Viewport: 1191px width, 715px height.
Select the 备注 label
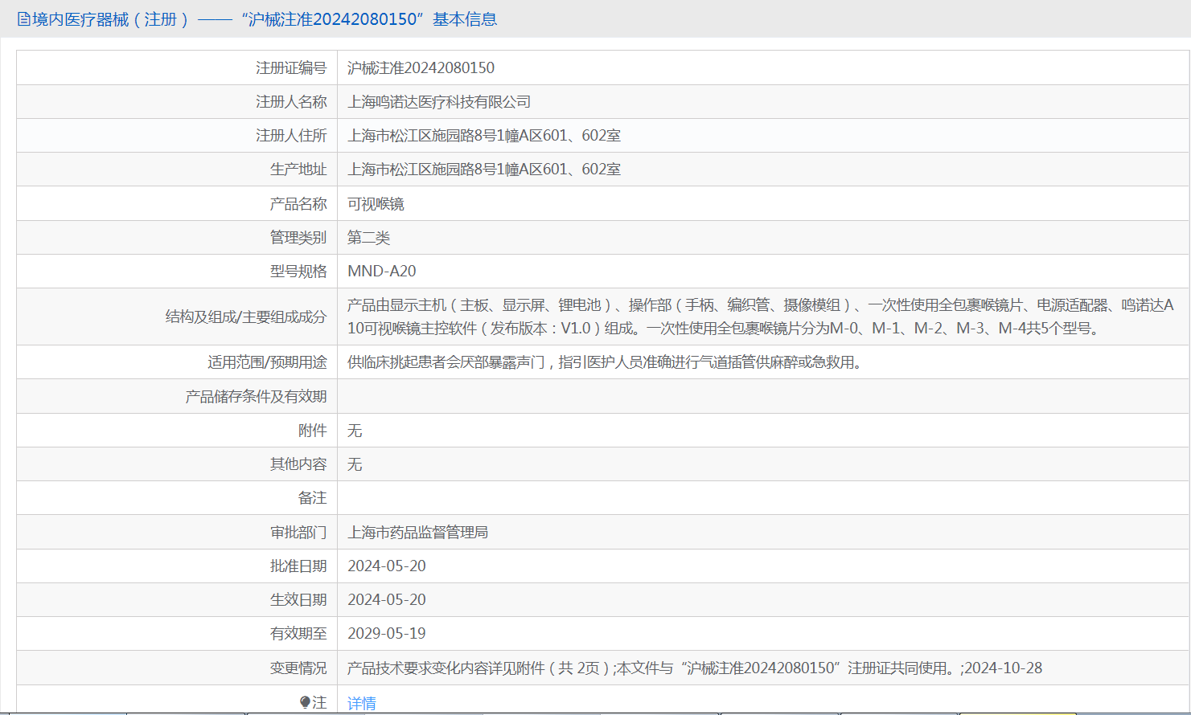click(x=313, y=498)
